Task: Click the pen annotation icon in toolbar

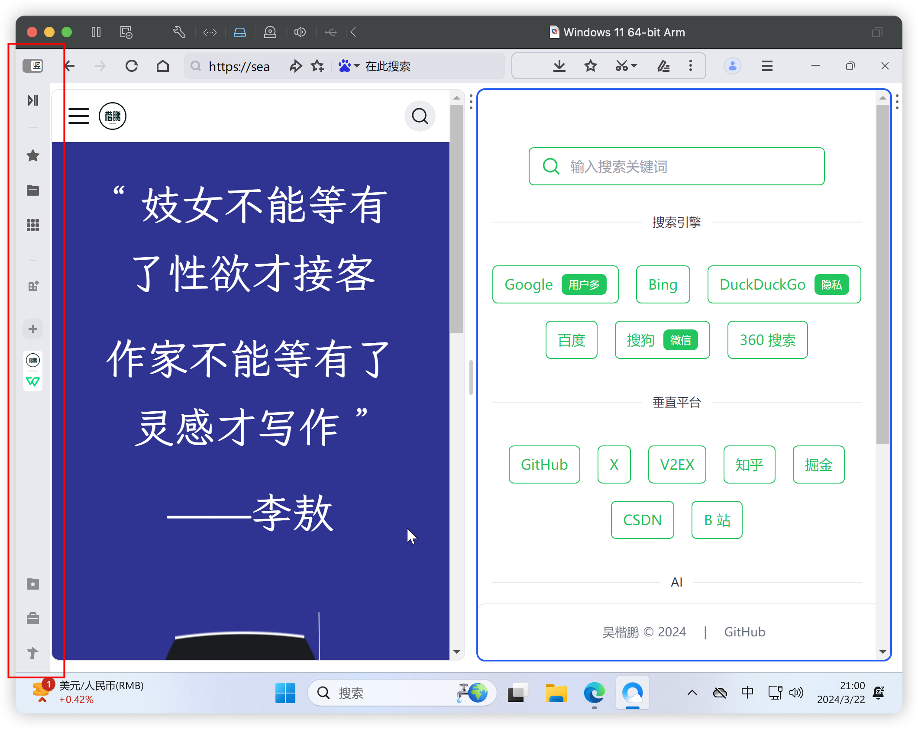Action: click(663, 66)
